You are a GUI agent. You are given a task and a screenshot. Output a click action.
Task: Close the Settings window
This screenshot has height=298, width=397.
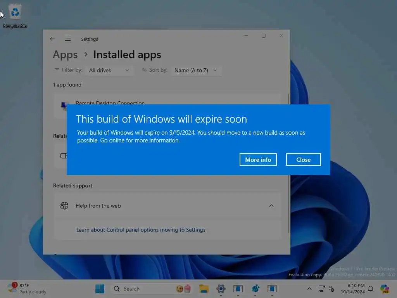pyautogui.click(x=281, y=36)
